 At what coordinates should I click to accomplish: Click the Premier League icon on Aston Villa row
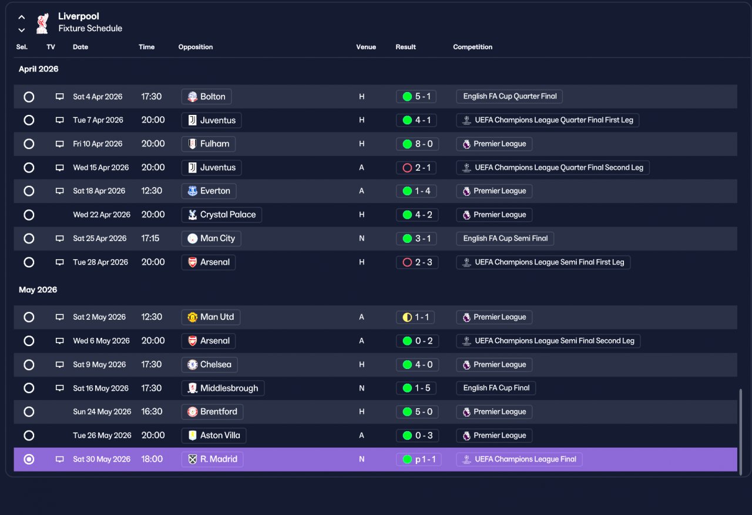466,436
